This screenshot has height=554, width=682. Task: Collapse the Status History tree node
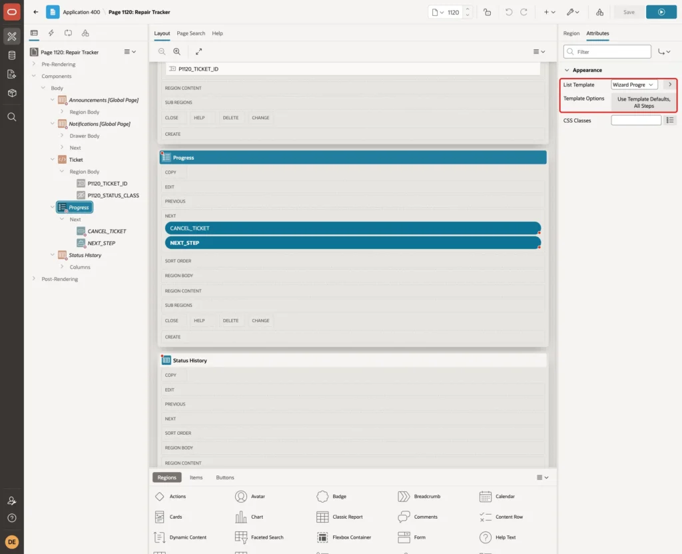click(52, 255)
